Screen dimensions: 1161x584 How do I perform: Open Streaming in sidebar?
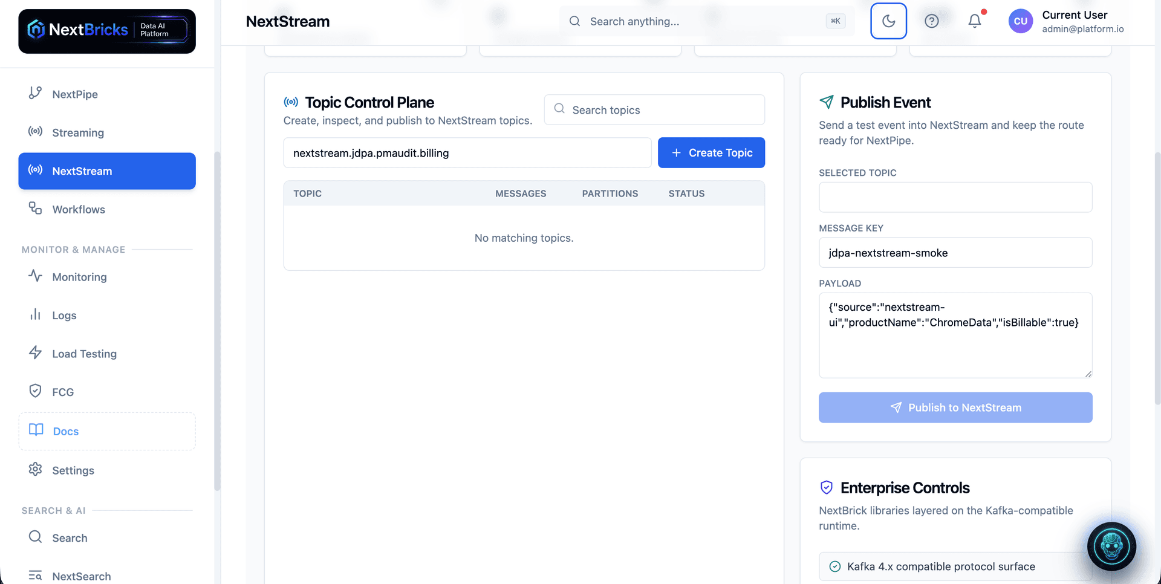tap(107, 132)
